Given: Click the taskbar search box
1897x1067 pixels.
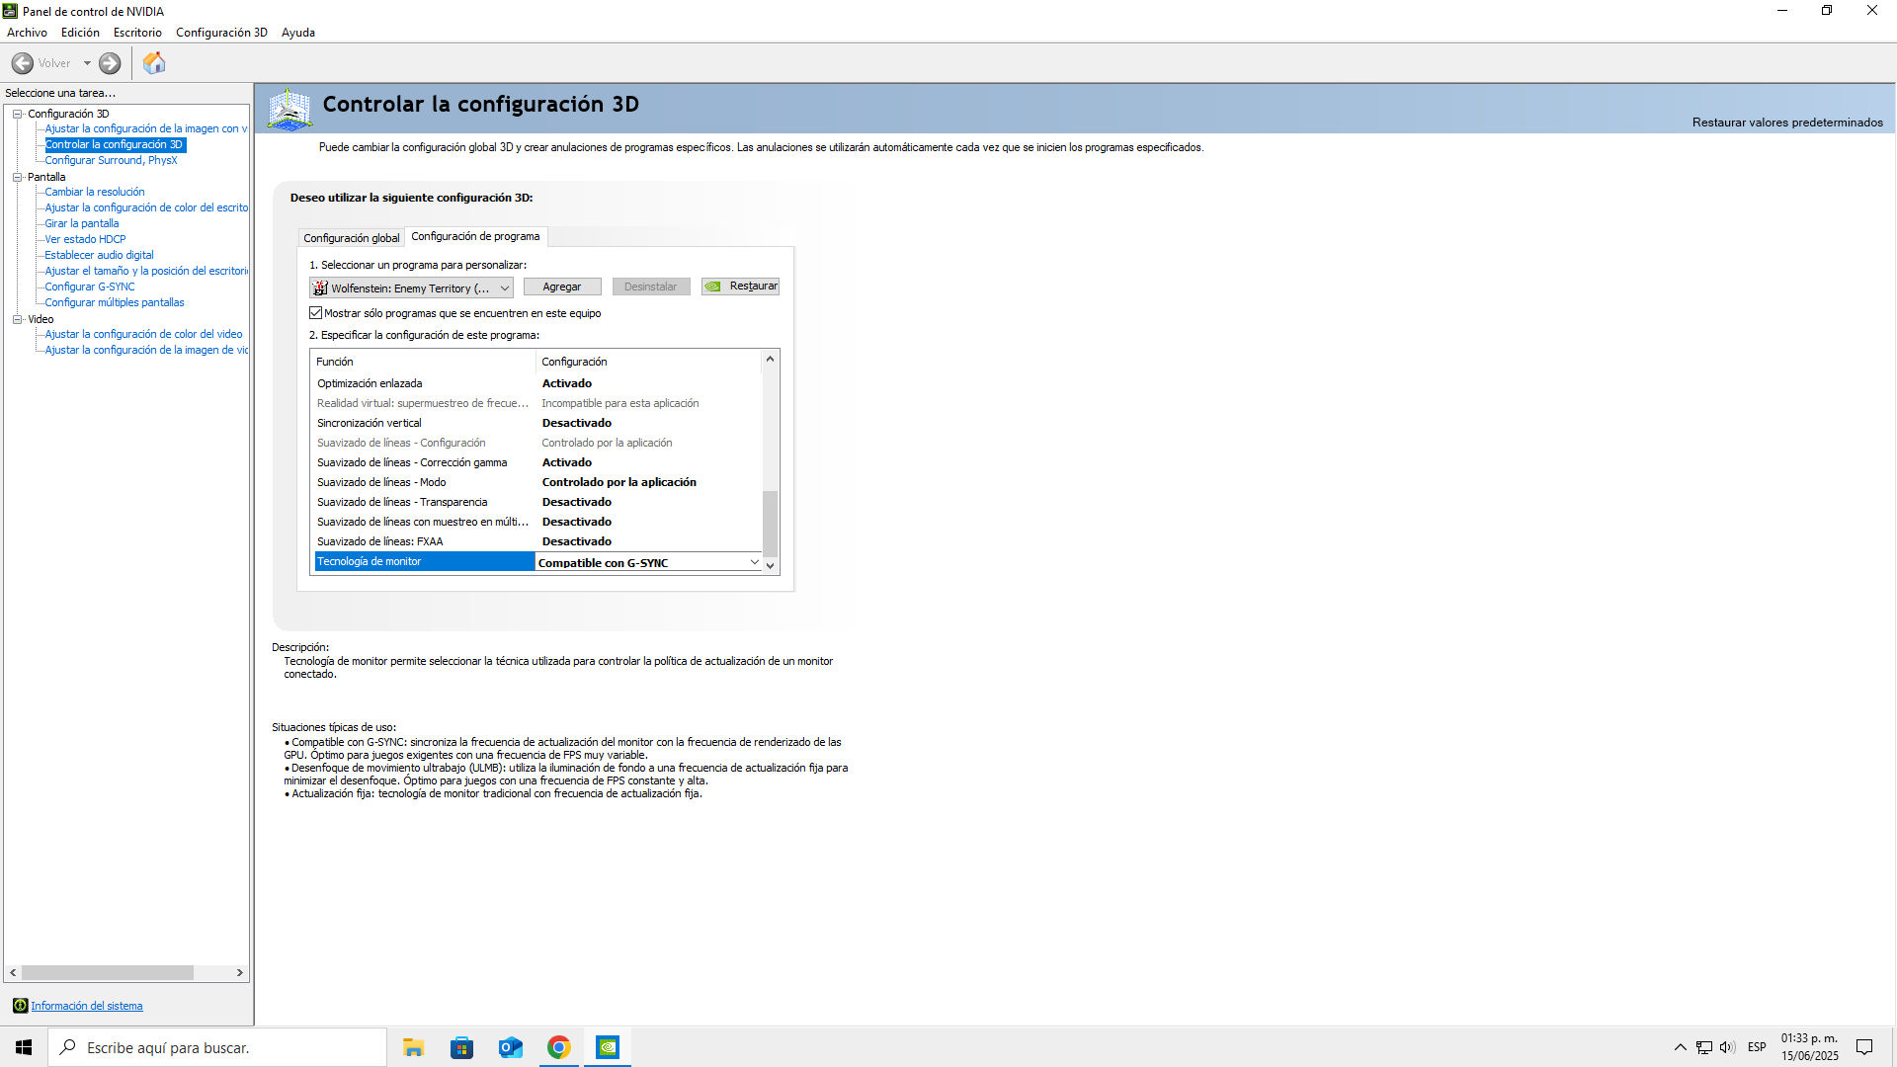Looking at the screenshot, I should click(217, 1047).
